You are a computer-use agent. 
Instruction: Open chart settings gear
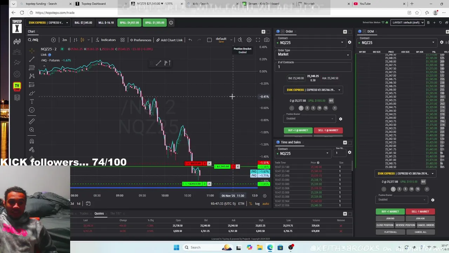[249, 40]
